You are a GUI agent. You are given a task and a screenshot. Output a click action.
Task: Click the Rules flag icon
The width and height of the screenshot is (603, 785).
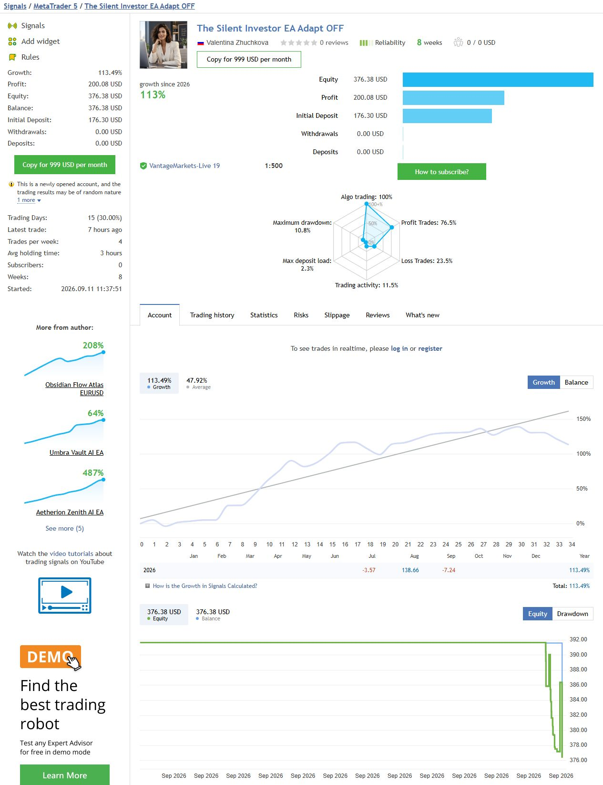click(12, 57)
